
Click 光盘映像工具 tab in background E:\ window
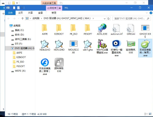pyautogui.click(x=49, y=3)
